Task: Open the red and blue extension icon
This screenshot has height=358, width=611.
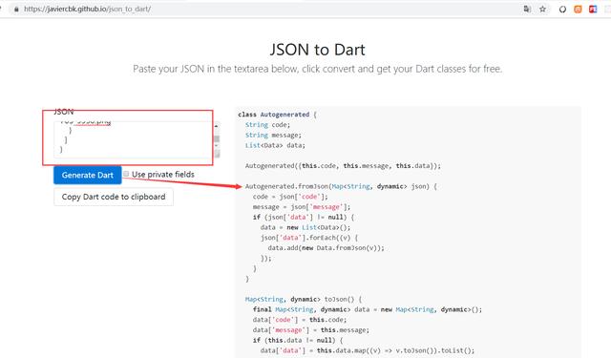Action: pos(593,9)
